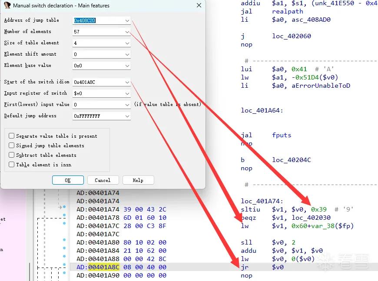378x281 pixels.
Task: Check Signed jump table elements
Action: tap(12, 145)
